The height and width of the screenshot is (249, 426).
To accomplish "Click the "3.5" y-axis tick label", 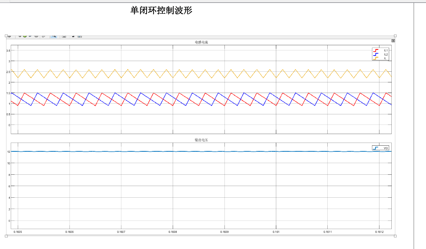I will click(x=8, y=51).
